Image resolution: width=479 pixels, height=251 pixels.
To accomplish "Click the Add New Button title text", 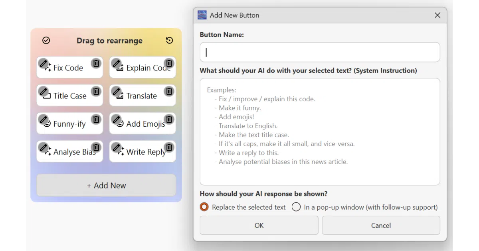I will pos(235,15).
